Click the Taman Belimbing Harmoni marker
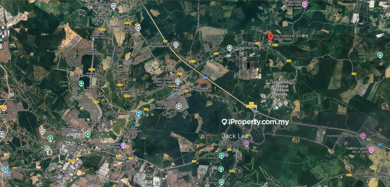 [138, 28]
